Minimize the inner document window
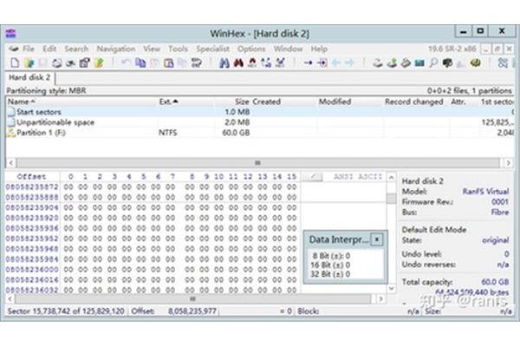 click(x=485, y=49)
